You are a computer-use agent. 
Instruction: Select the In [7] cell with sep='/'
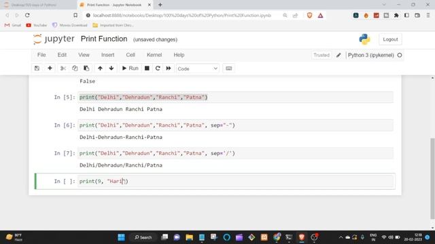coord(235,153)
